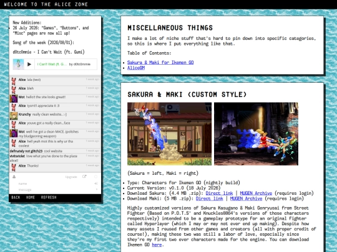This screenshot has width=337, height=252.
Task: Follow the 'here' link to download Ikemen GO
Action: [157, 245]
